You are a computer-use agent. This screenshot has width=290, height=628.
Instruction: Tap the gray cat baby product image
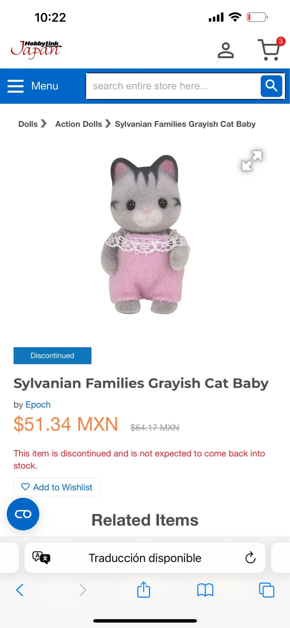click(145, 234)
